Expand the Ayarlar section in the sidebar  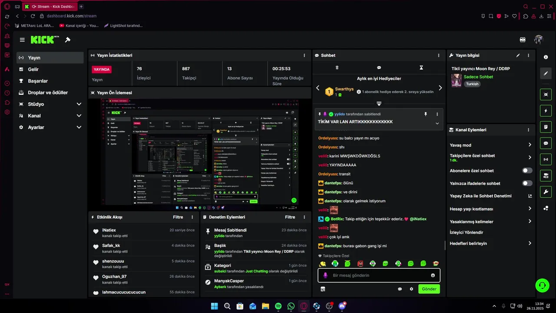point(79,127)
